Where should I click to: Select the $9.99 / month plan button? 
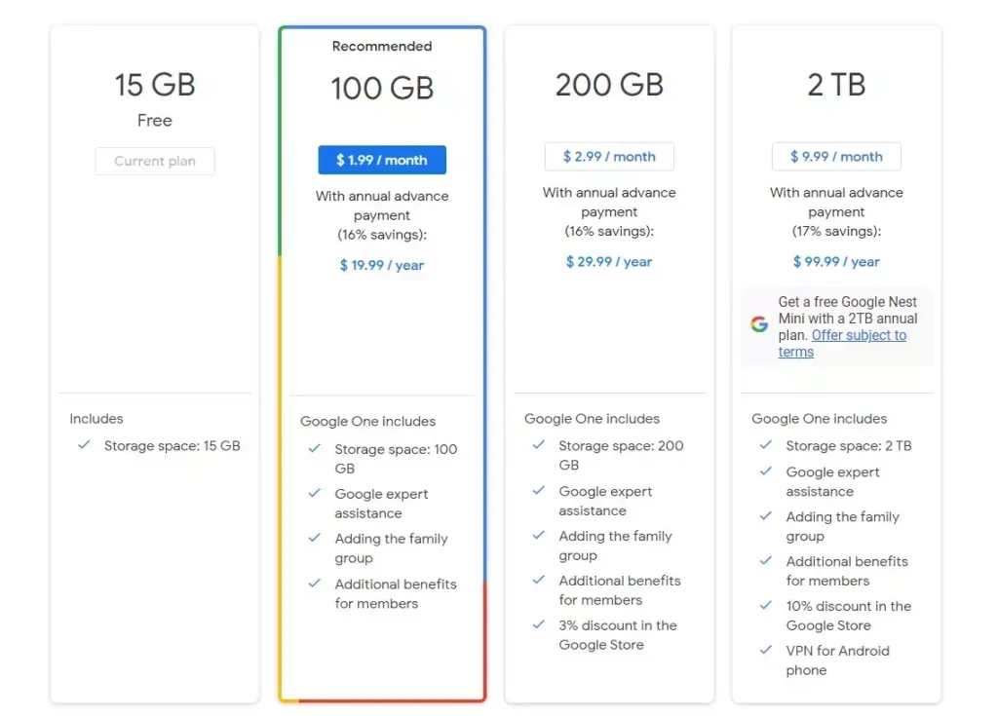coord(835,156)
